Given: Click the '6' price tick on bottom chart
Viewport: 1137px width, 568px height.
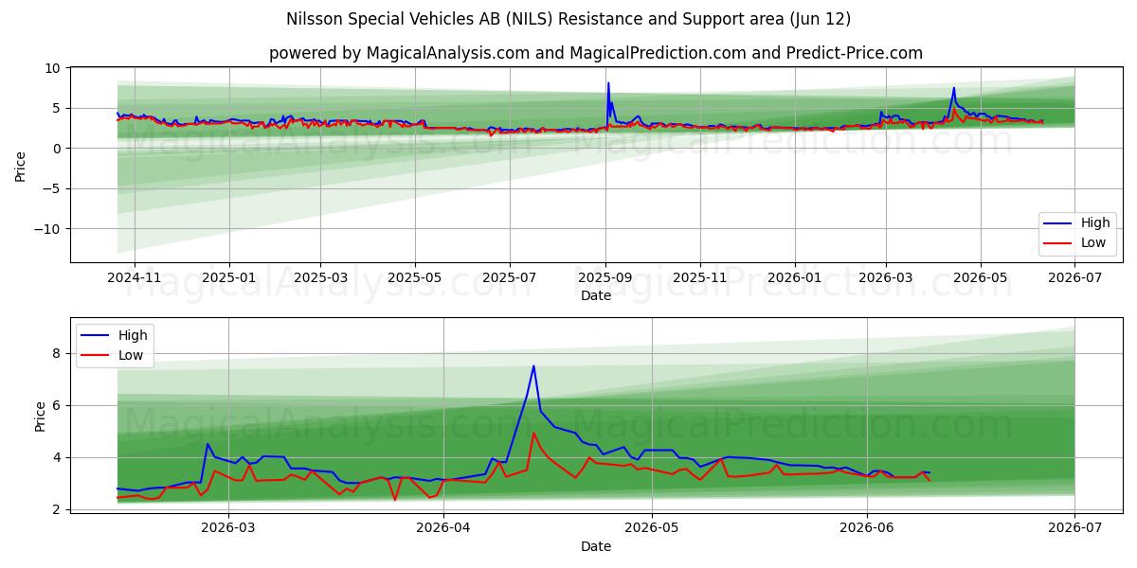Looking at the screenshot, I should pos(58,405).
